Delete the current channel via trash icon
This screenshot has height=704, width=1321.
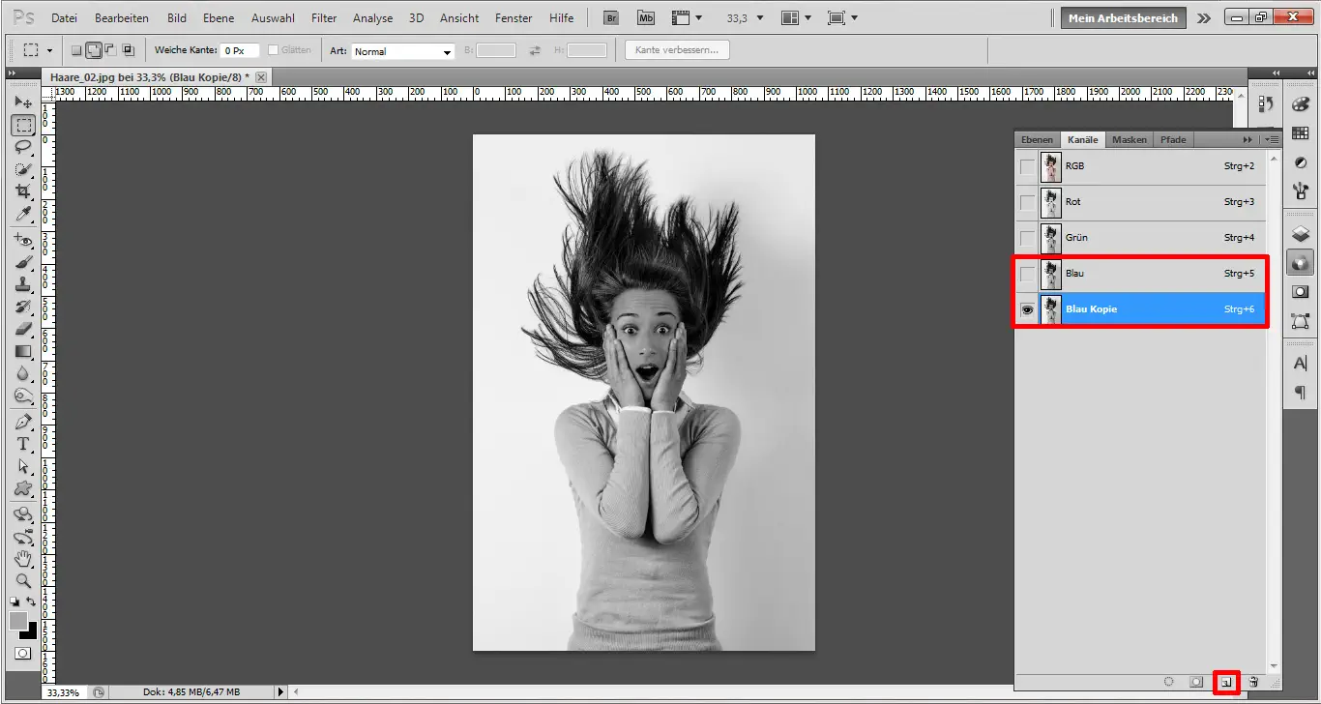(x=1251, y=682)
